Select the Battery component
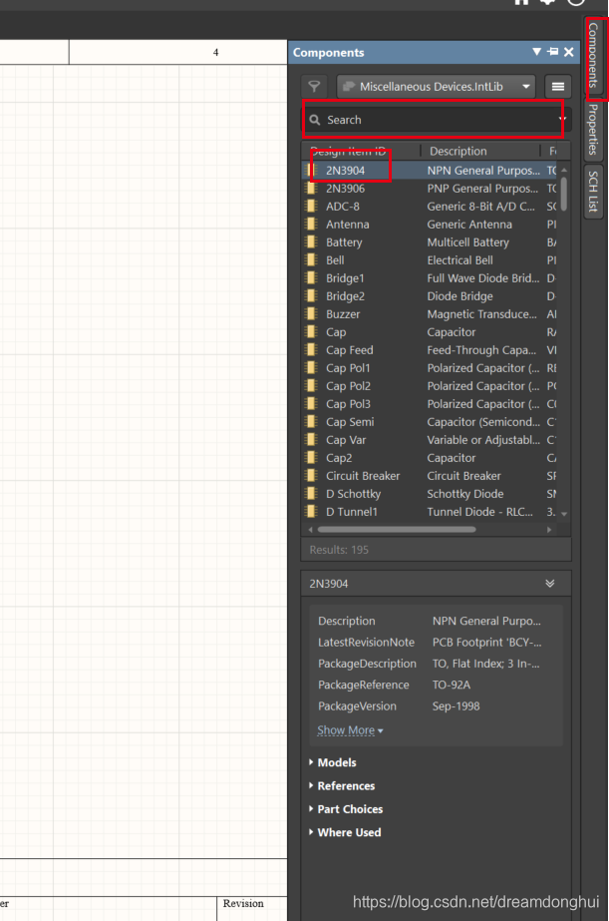609x921 pixels. [x=430, y=242]
